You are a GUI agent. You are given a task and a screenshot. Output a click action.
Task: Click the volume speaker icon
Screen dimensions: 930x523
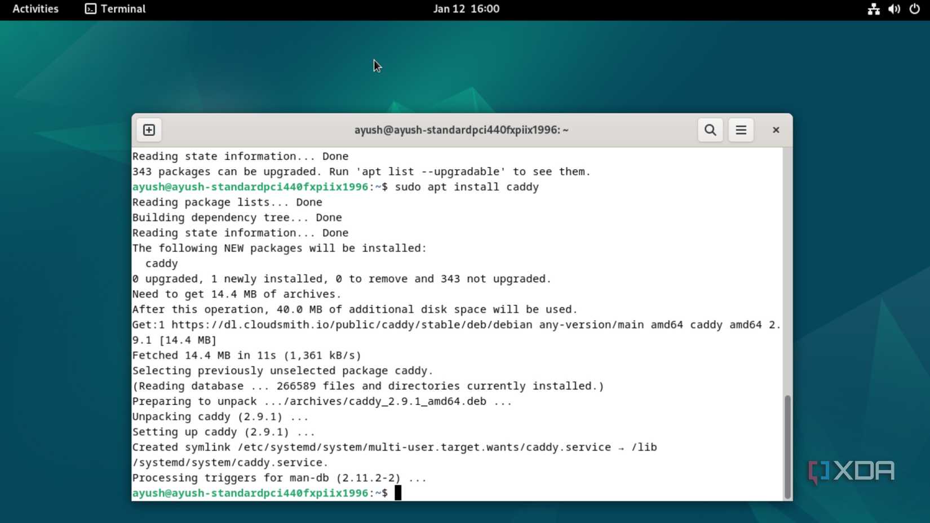coord(893,8)
